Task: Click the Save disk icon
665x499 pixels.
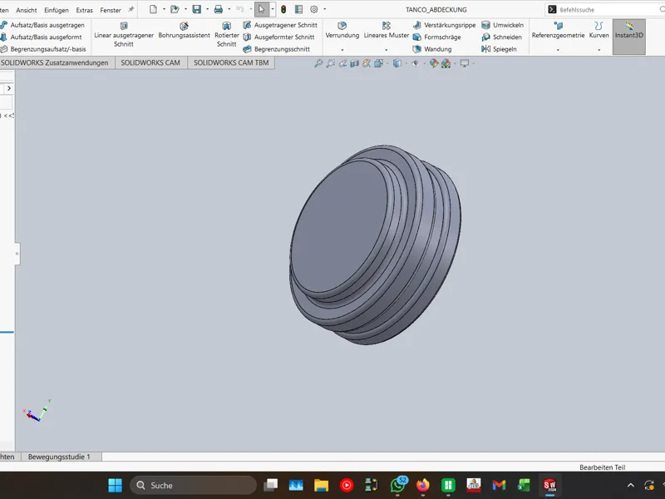Action: (196, 9)
